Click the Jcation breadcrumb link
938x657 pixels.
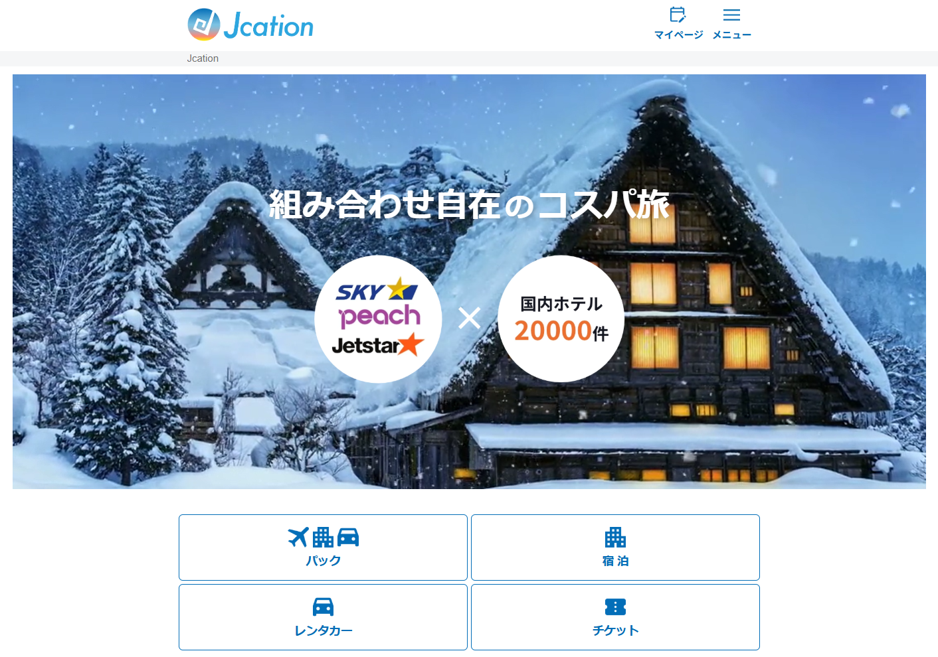click(203, 58)
